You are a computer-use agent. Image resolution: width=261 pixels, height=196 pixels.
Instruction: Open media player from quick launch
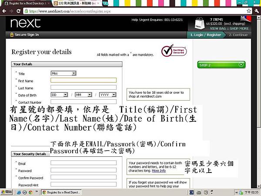(25, 193)
